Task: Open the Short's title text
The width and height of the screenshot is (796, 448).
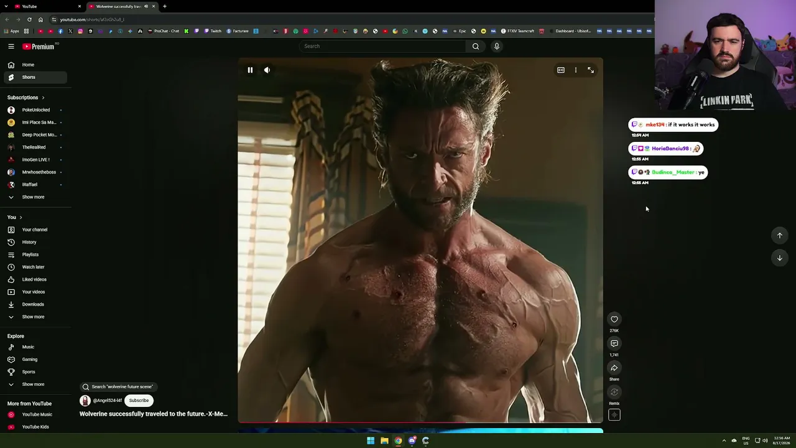Action: point(154,414)
